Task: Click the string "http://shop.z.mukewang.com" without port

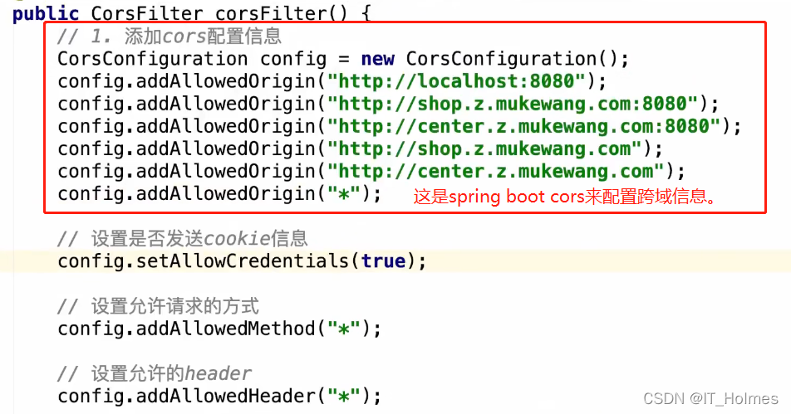Action: click(x=484, y=149)
